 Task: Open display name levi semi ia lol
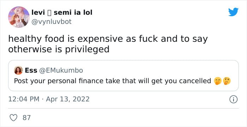[62, 13]
